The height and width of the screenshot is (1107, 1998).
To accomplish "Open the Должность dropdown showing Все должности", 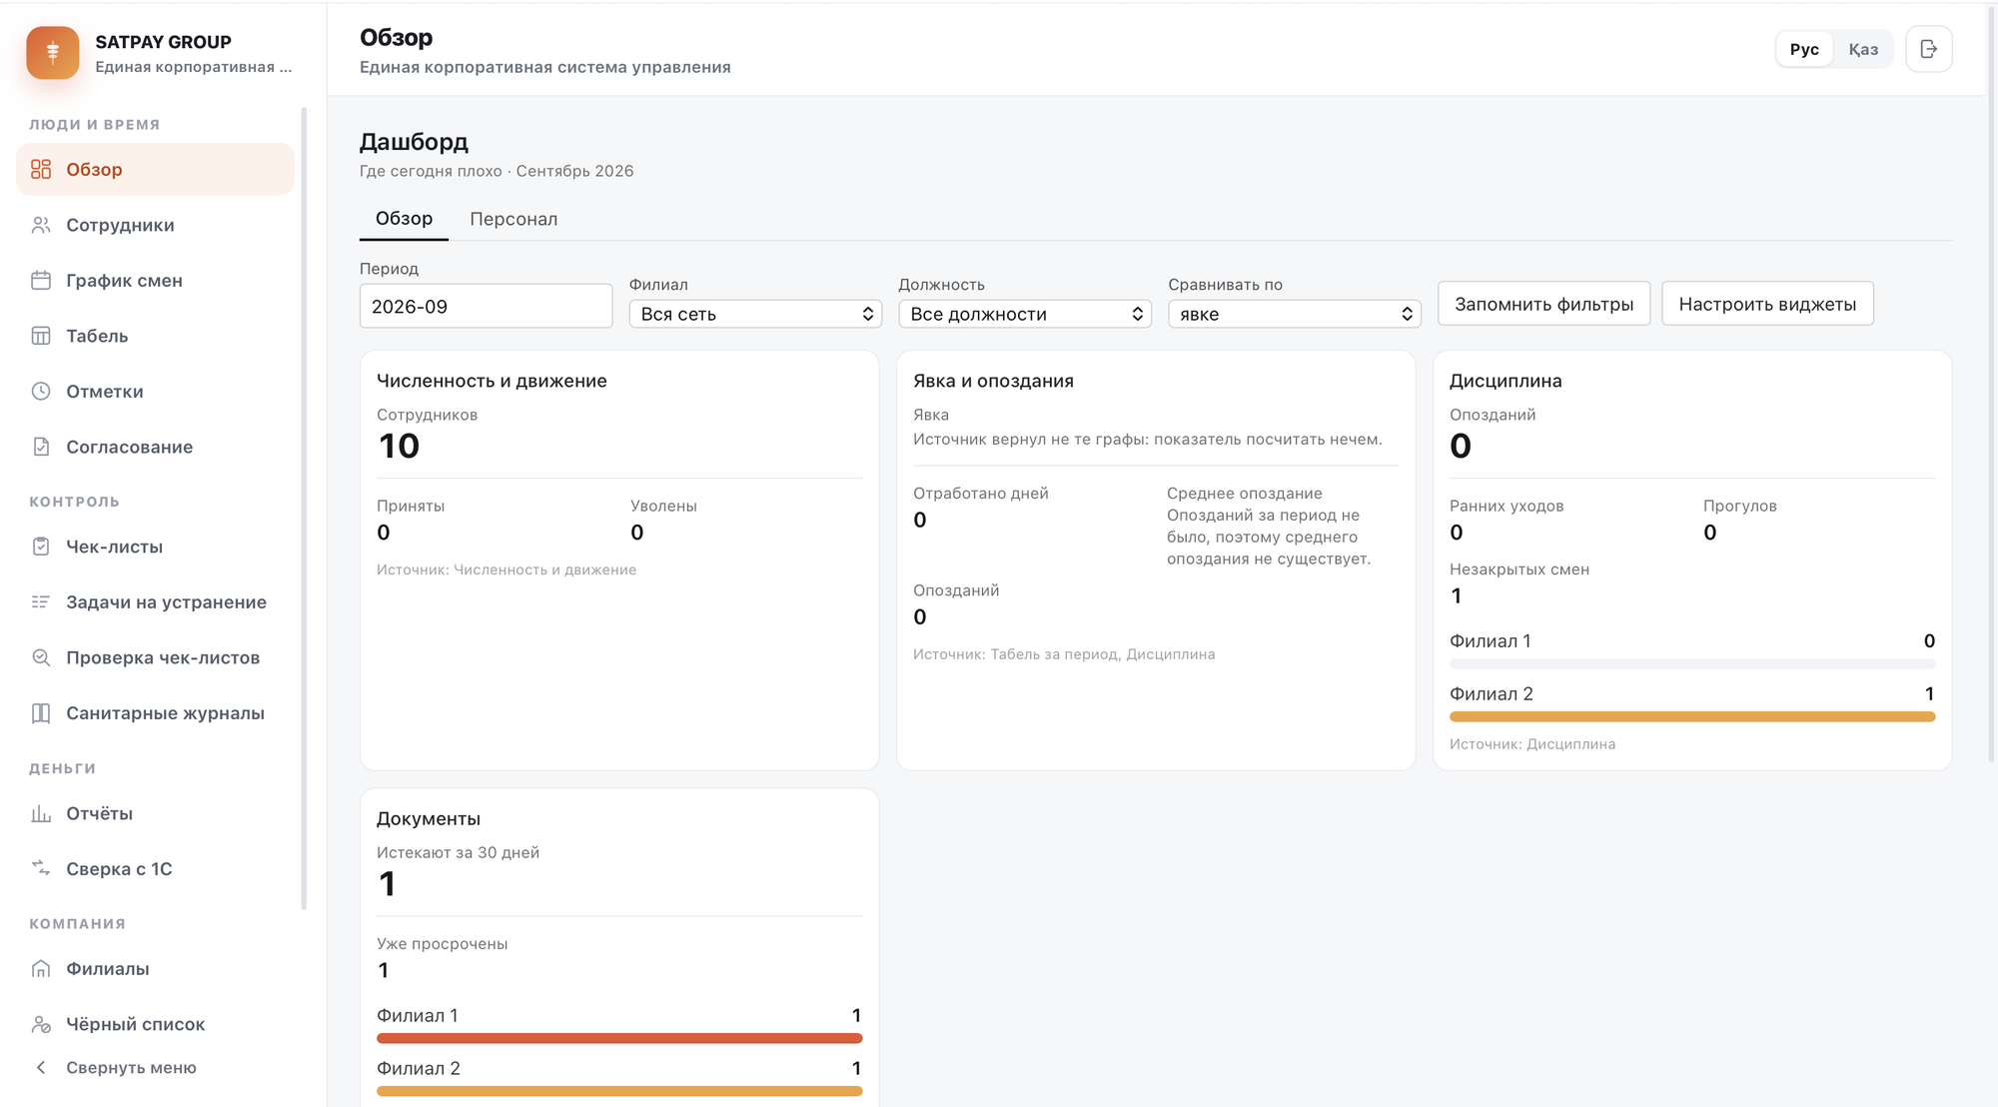I will point(1025,314).
